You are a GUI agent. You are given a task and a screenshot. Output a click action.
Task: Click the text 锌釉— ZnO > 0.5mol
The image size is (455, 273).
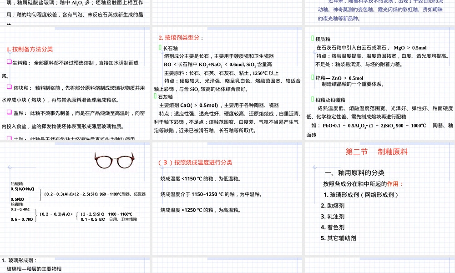[339, 78]
